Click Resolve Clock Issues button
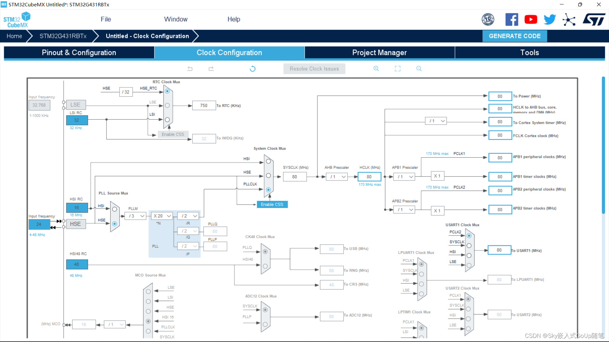Viewport: 609px width, 342px height. 314,69
